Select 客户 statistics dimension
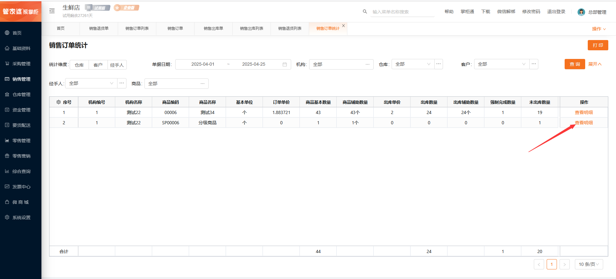Image resolution: width=616 pixels, height=279 pixels. coord(98,65)
